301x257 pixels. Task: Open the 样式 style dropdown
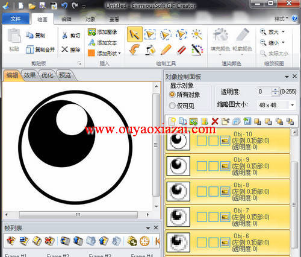pos(281,19)
